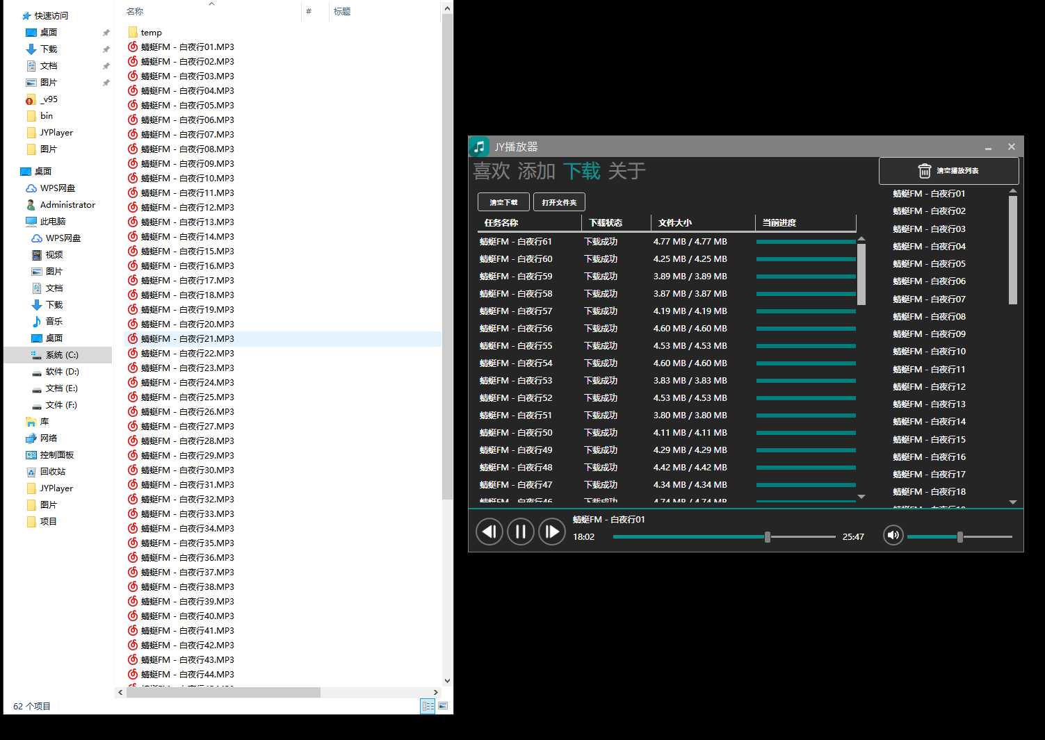Switch to 关于 tab
Viewport: 1045px width, 740px height.
tap(627, 171)
